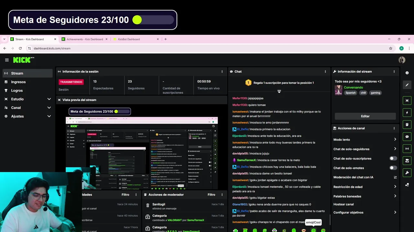Click the 00:50:59 Tiempo en vivo value
The height and width of the screenshot is (232, 414).
click(204, 82)
